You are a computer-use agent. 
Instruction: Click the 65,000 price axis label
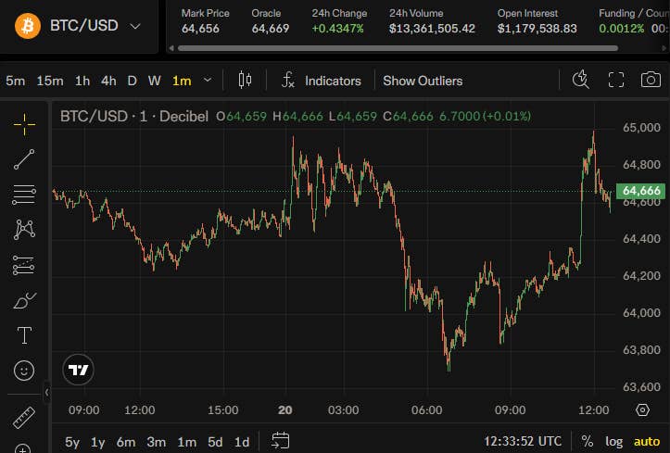641,128
